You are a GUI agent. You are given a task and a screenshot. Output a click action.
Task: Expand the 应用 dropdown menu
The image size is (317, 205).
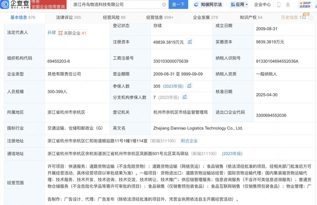tap(239, 5)
